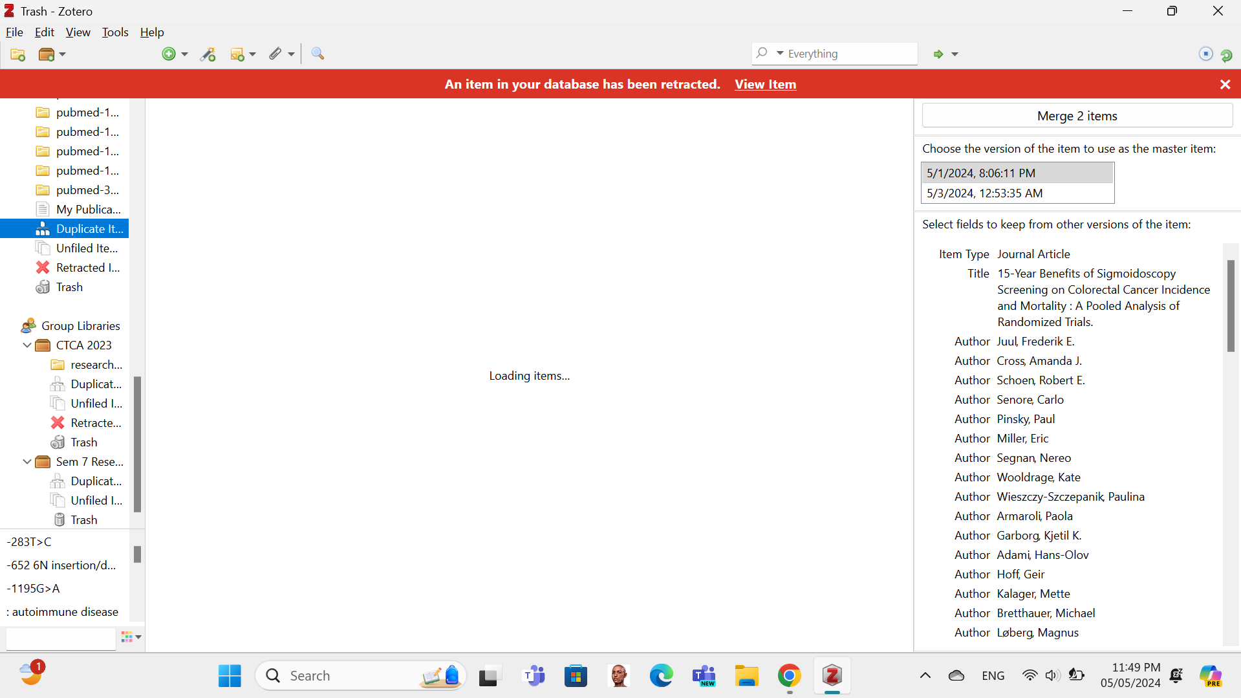
Task: Open Duplicate Items under CTCA 2023
Action: pyautogui.click(x=86, y=384)
